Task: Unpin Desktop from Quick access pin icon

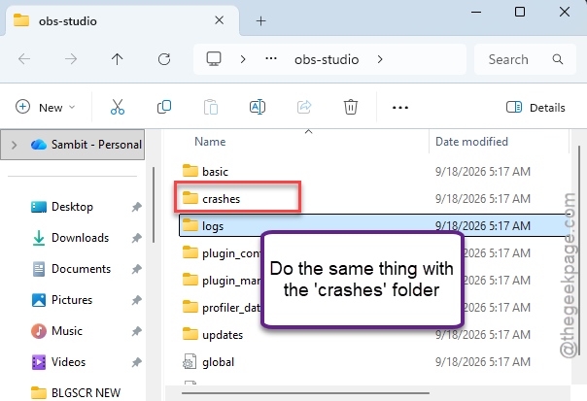Action: point(137,207)
